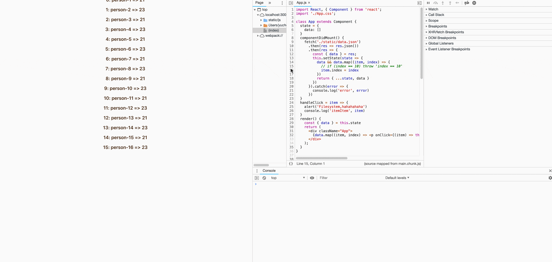Toggle the console sidebar panel

[x=257, y=178]
